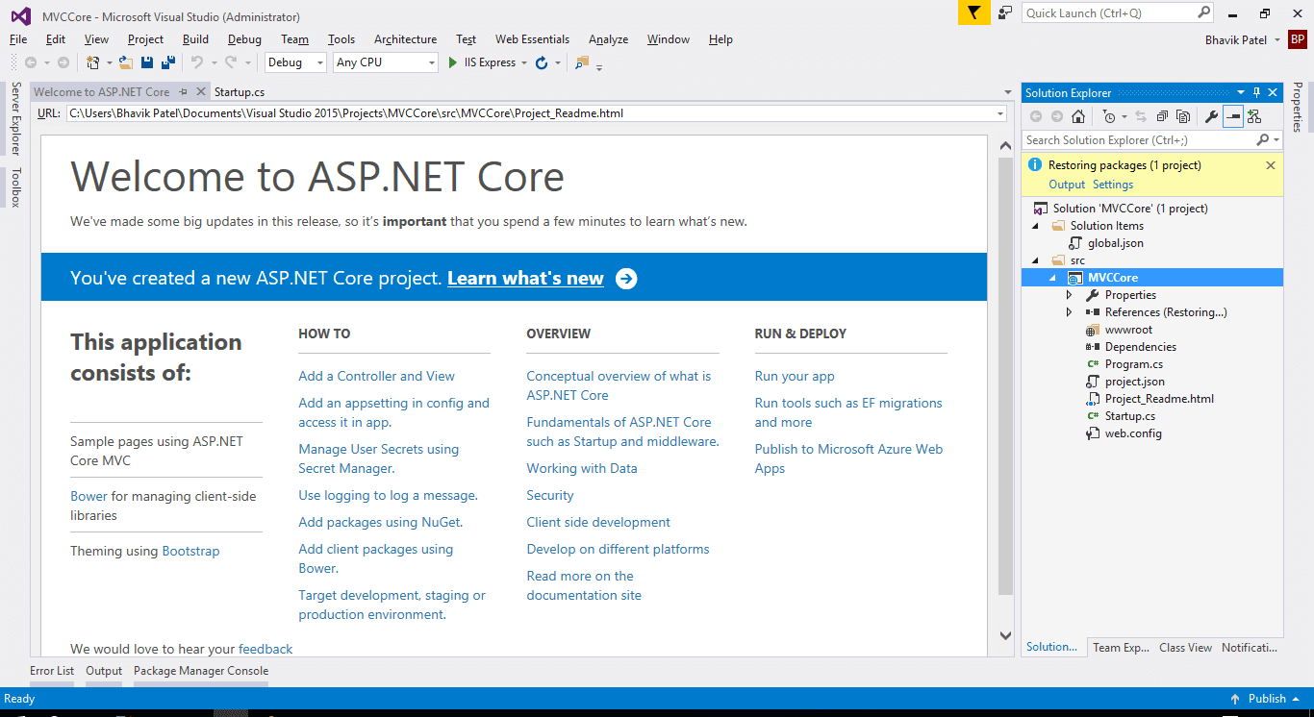
Task: Open the Toolbox side tab
Action: point(14,187)
